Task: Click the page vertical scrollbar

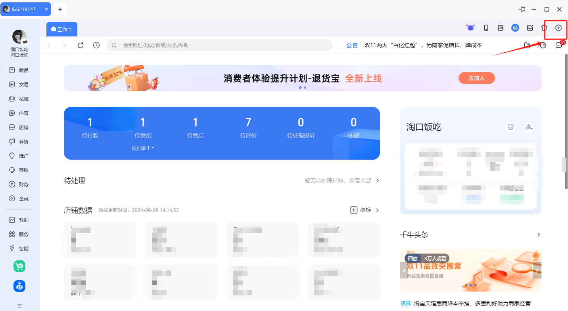Action: [x=566, y=121]
